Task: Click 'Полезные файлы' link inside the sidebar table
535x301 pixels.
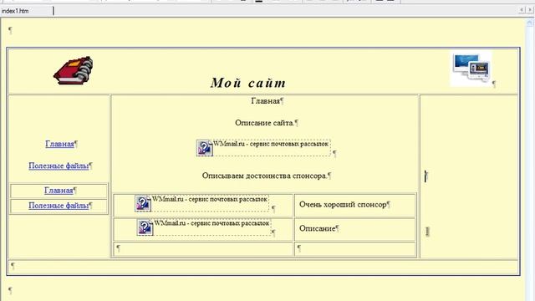Action: click(x=59, y=206)
